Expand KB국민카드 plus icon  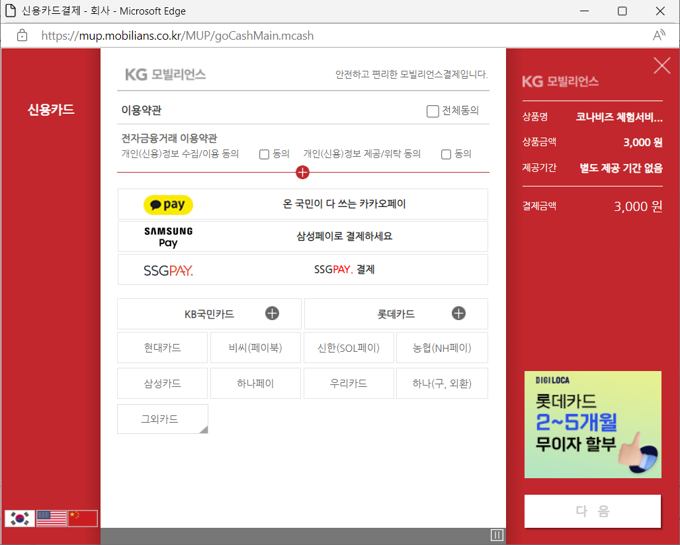point(273,313)
